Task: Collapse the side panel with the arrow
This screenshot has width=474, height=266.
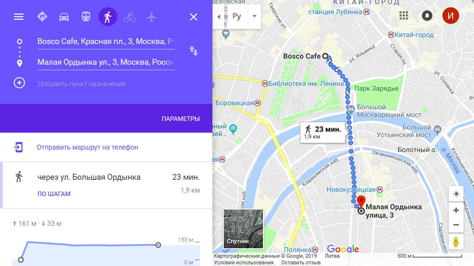Action: click(219, 17)
